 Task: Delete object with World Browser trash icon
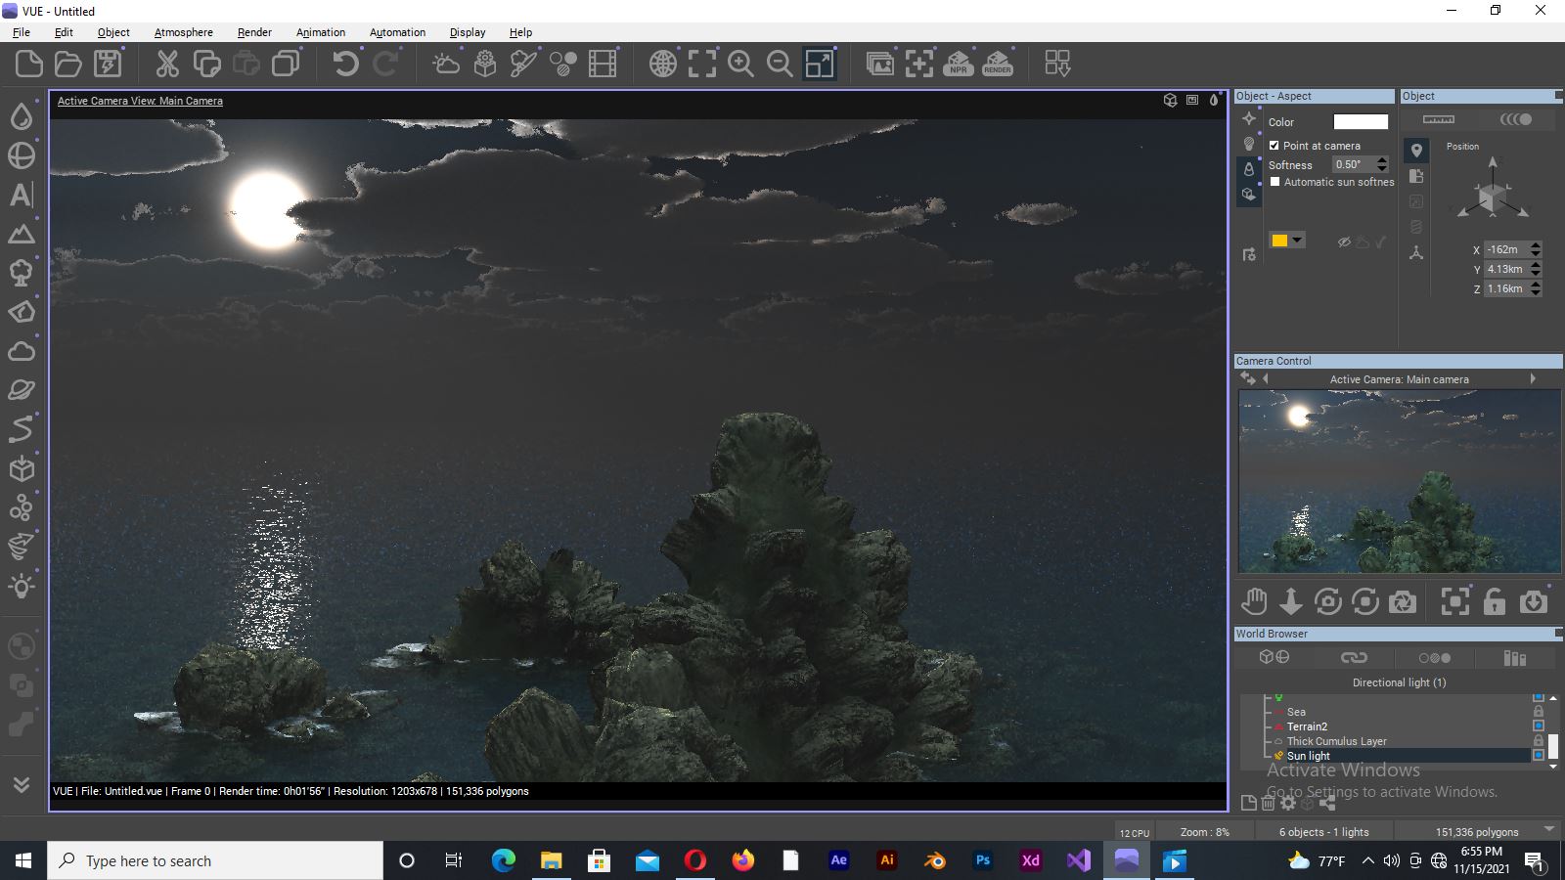point(1268,804)
